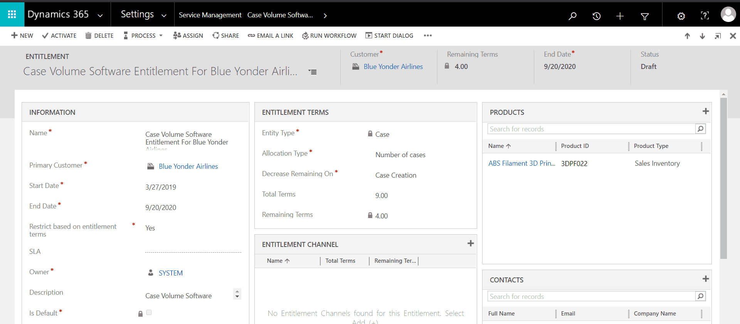This screenshot has width=740, height=324.
Task: Click START DIALOG command
Action: 389,35
